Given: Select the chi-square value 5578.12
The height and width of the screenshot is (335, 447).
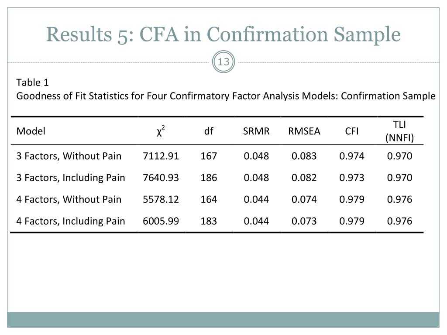Looking at the screenshot, I should tap(161, 200).
